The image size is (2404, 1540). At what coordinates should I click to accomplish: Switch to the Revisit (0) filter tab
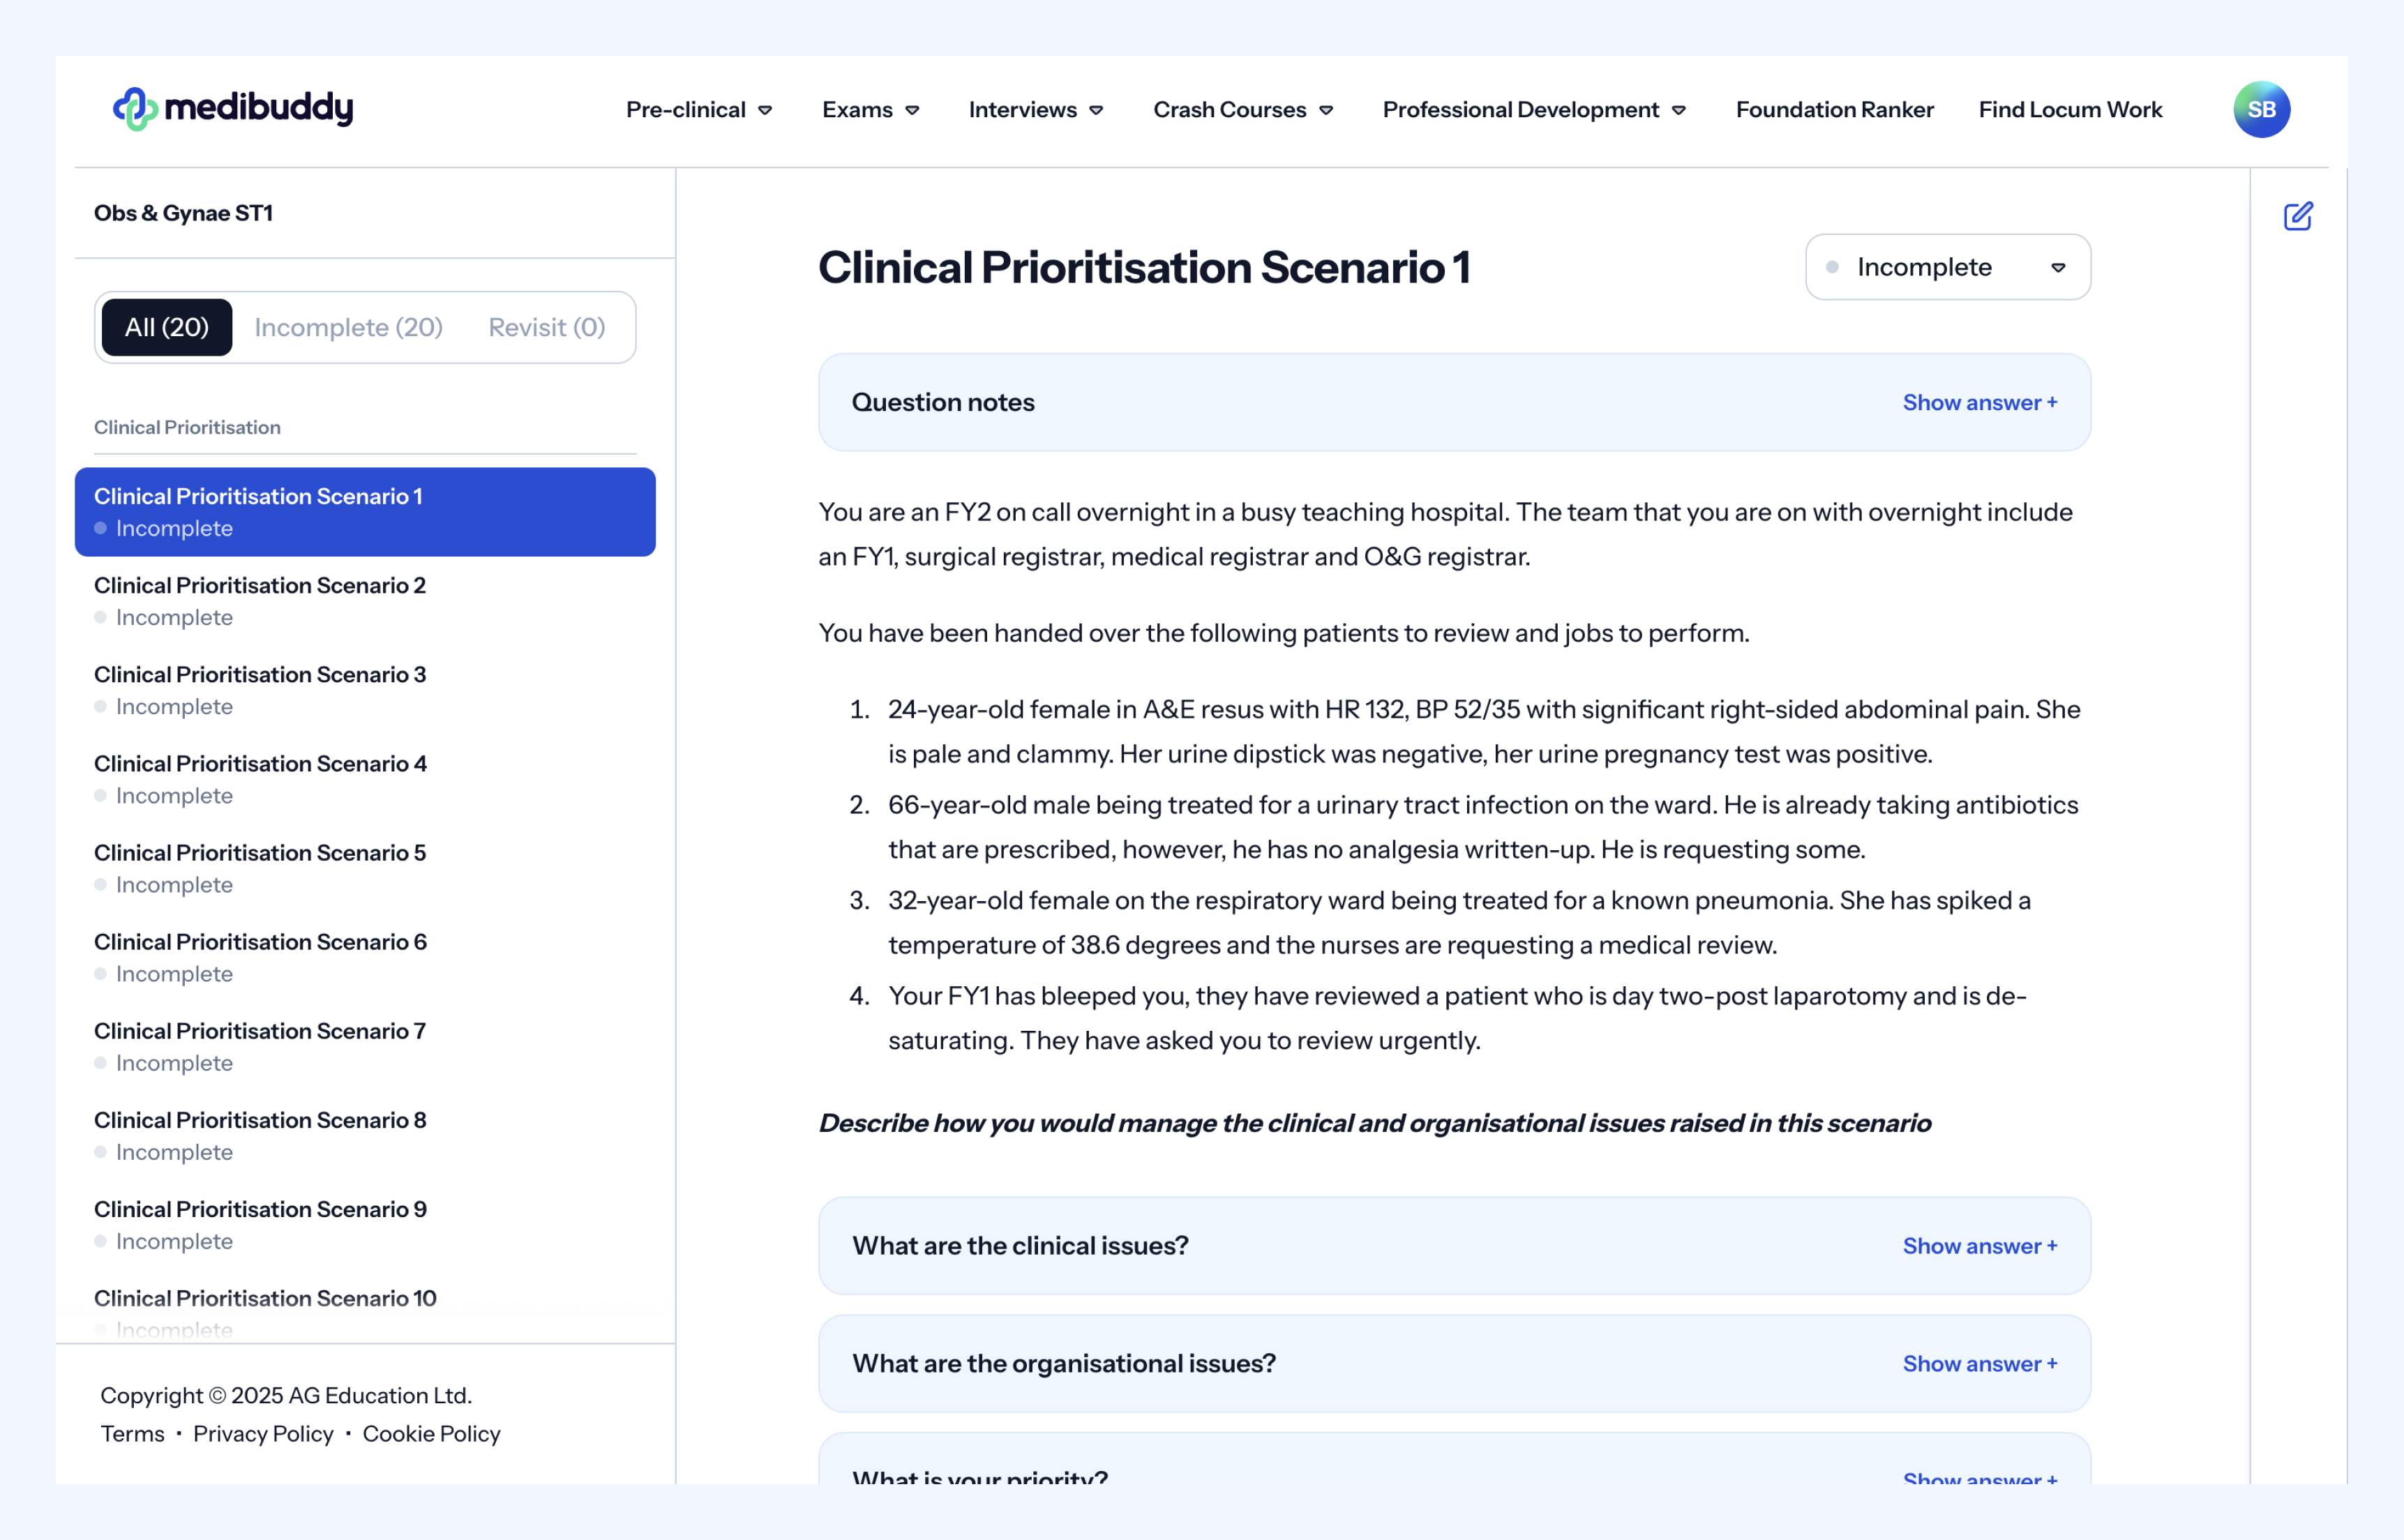(x=546, y=327)
